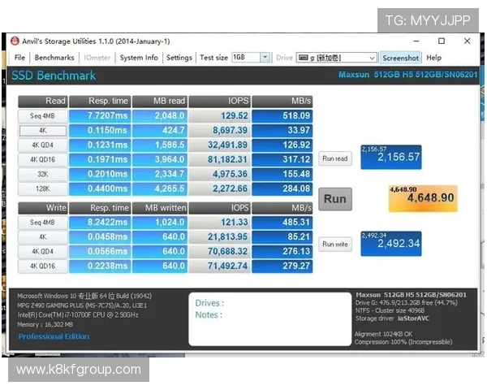Select the 4K read test button
Image resolution: width=487 pixels, height=390 pixels.
coord(43,130)
